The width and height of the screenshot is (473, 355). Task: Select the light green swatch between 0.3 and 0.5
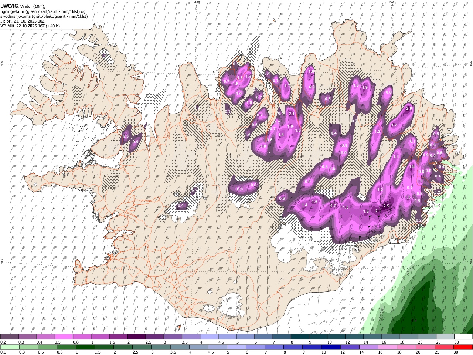pos(28,347)
